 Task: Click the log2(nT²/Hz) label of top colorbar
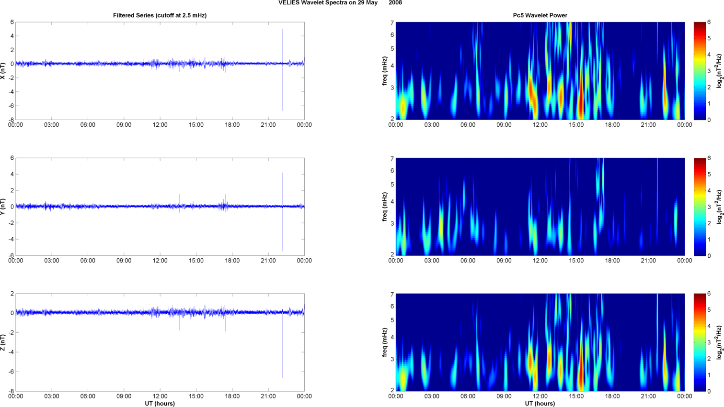click(719, 71)
